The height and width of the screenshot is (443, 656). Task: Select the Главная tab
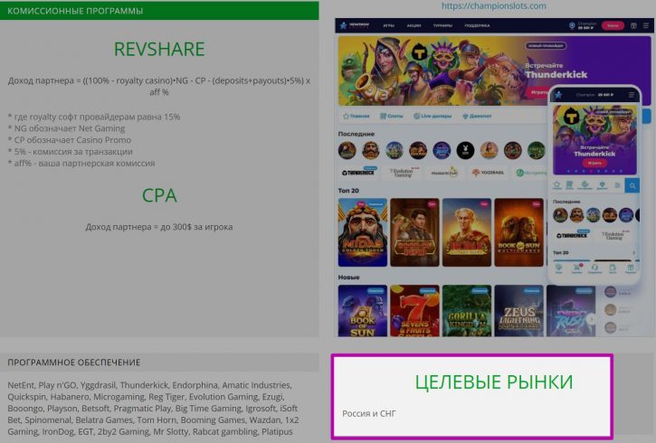pos(356,116)
